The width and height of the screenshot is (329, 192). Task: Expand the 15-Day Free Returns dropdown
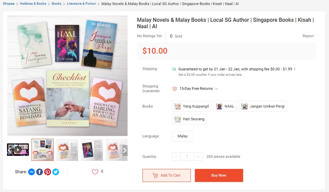[217, 89]
